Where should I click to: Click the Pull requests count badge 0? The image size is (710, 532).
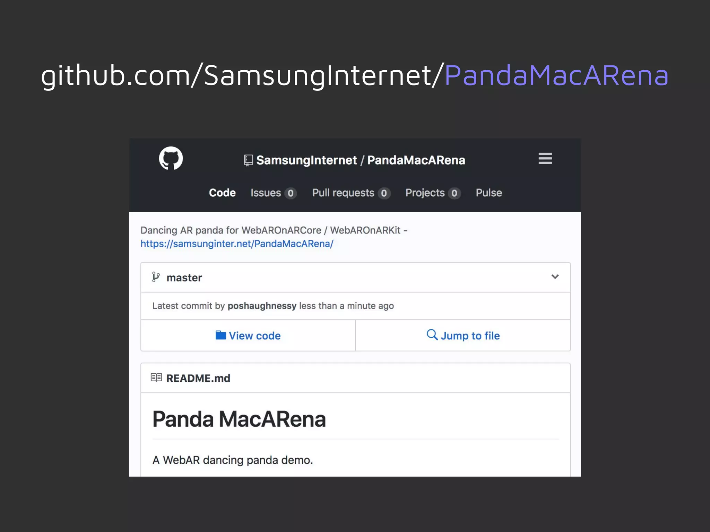(384, 193)
